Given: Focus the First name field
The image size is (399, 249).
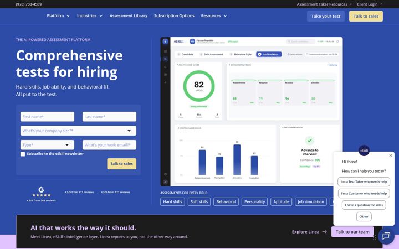Looking at the screenshot, I should [x=47, y=117].
